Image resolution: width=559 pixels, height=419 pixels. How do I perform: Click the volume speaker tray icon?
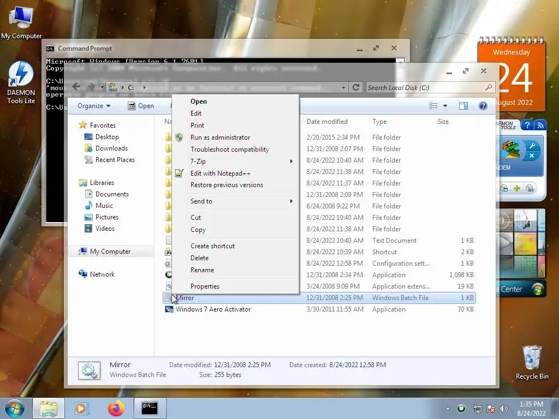[503, 409]
